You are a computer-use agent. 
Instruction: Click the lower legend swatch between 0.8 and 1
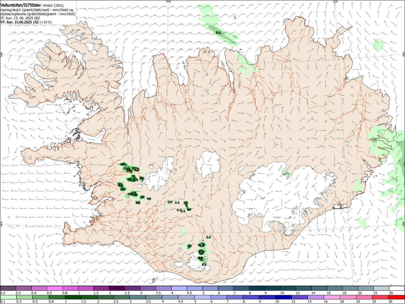point(57,297)
